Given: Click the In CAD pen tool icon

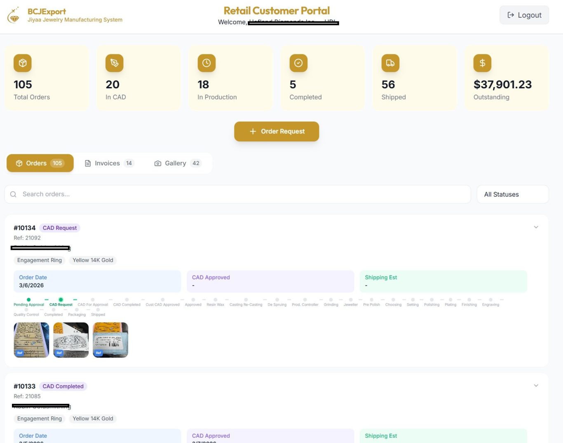Looking at the screenshot, I should pyautogui.click(x=115, y=63).
